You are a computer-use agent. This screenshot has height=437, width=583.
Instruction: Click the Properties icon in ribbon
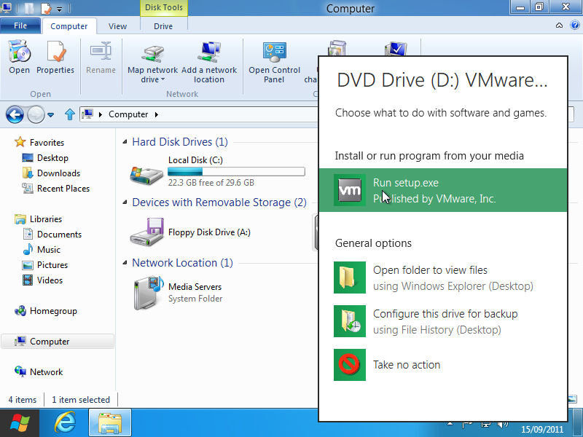tap(55, 55)
